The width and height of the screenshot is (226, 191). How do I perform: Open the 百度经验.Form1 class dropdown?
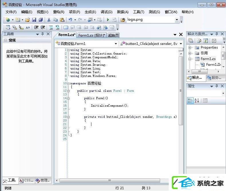[x=116, y=43]
